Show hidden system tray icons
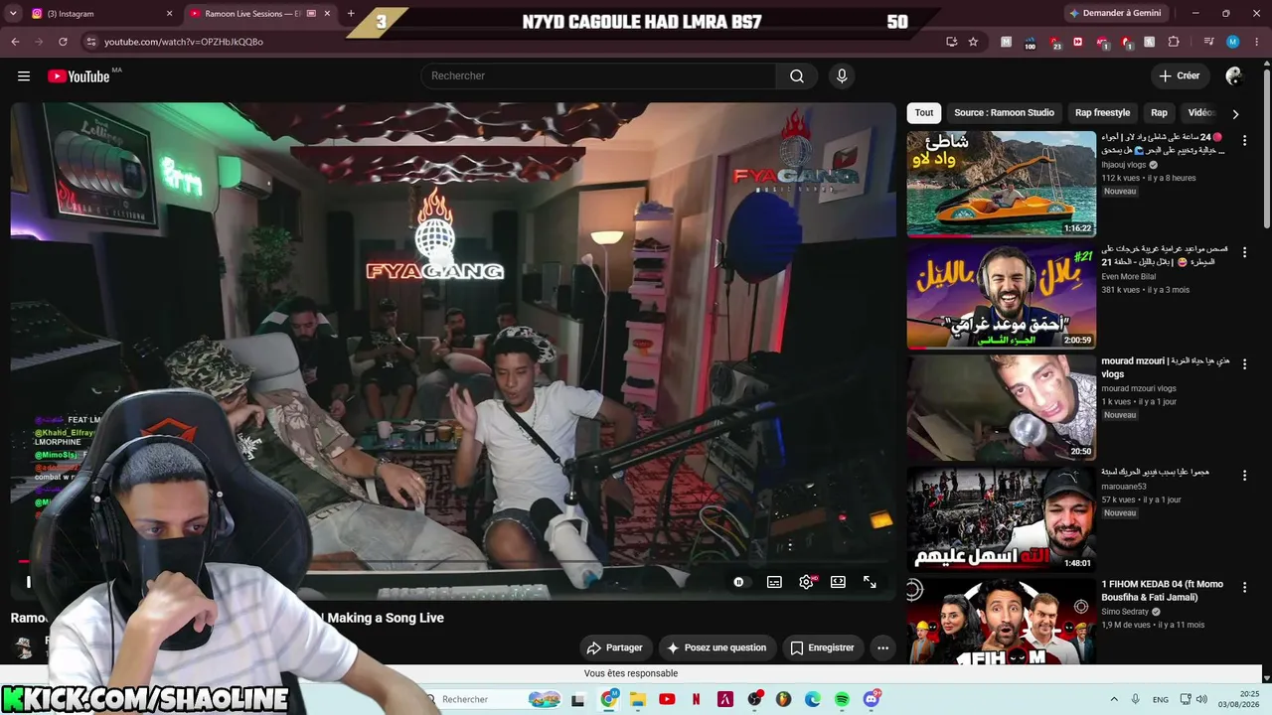 [1114, 700]
